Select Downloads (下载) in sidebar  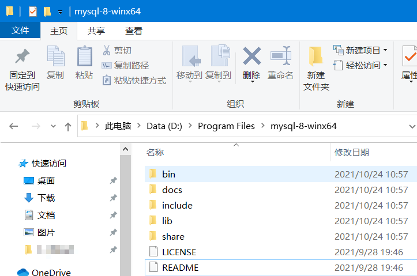[46, 198]
